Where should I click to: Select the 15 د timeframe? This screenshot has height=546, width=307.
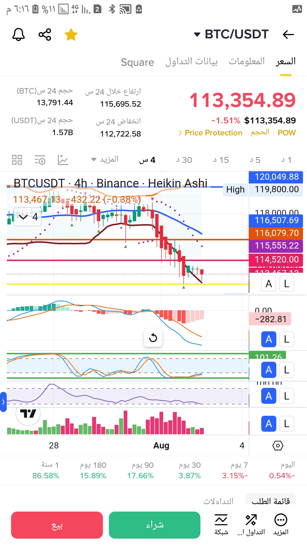221,160
